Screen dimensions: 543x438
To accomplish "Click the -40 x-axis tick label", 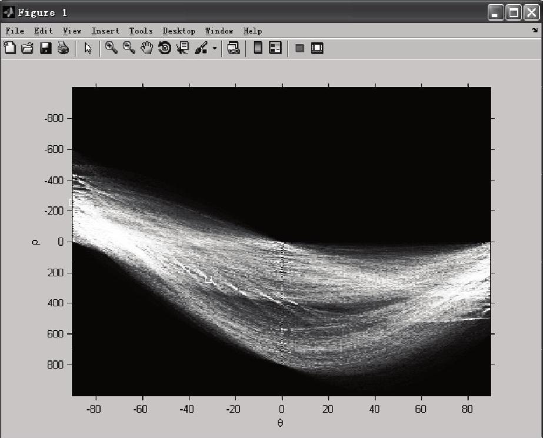I will 186,409.
